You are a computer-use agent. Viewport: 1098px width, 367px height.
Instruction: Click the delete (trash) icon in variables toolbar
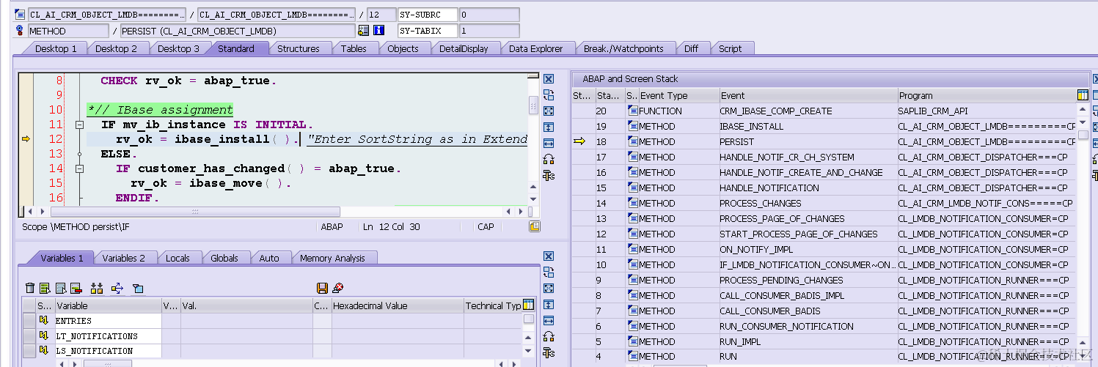(30, 289)
